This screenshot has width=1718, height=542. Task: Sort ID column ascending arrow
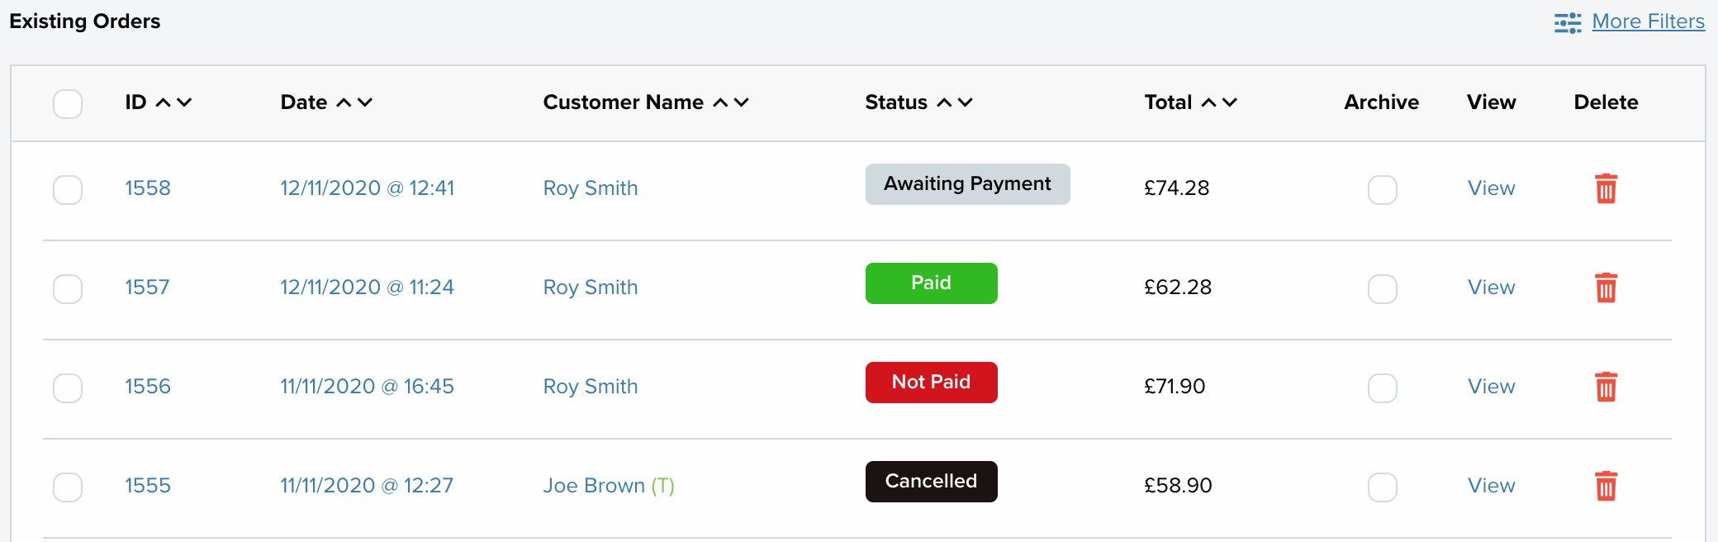(164, 102)
